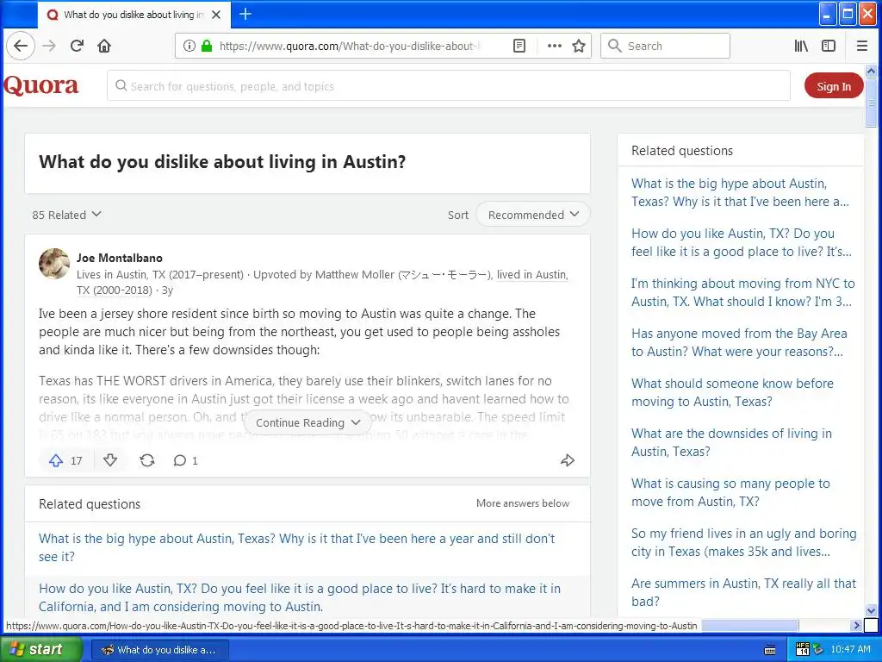Open 'moved from the Bay Area' sidebar question
This screenshot has width=882, height=662.
click(739, 342)
